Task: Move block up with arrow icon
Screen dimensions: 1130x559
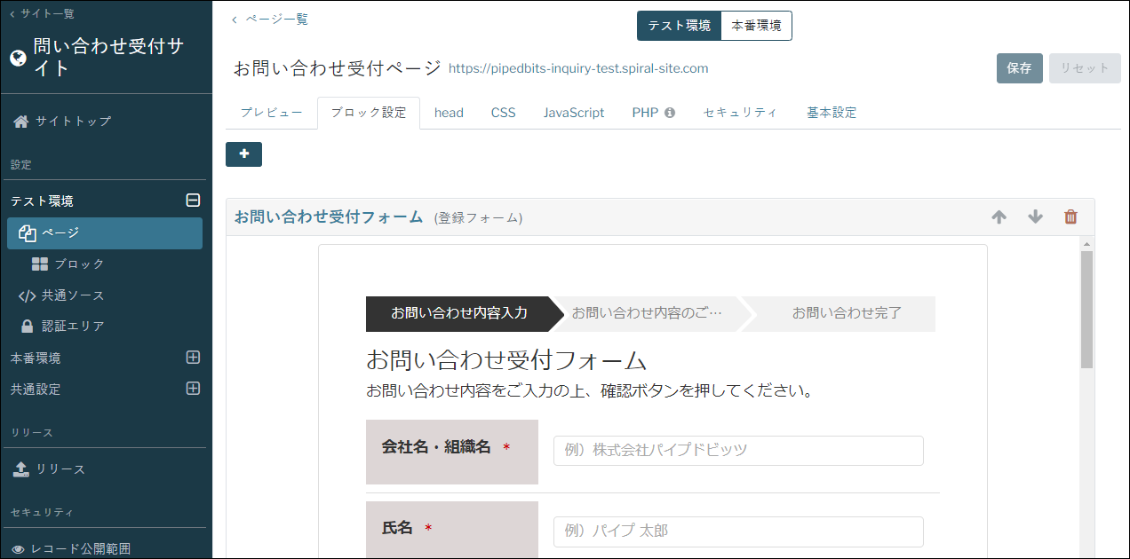Action: pyautogui.click(x=999, y=217)
